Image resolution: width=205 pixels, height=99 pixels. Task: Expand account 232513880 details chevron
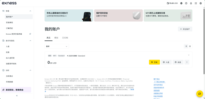tap(189, 55)
